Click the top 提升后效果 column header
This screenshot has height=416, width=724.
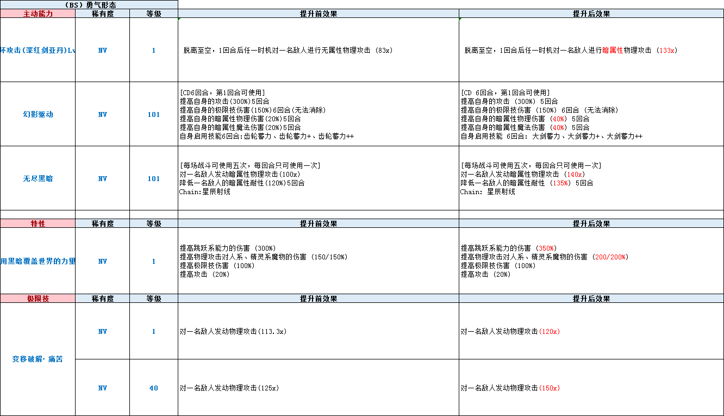pyautogui.click(x=591, y=14)
